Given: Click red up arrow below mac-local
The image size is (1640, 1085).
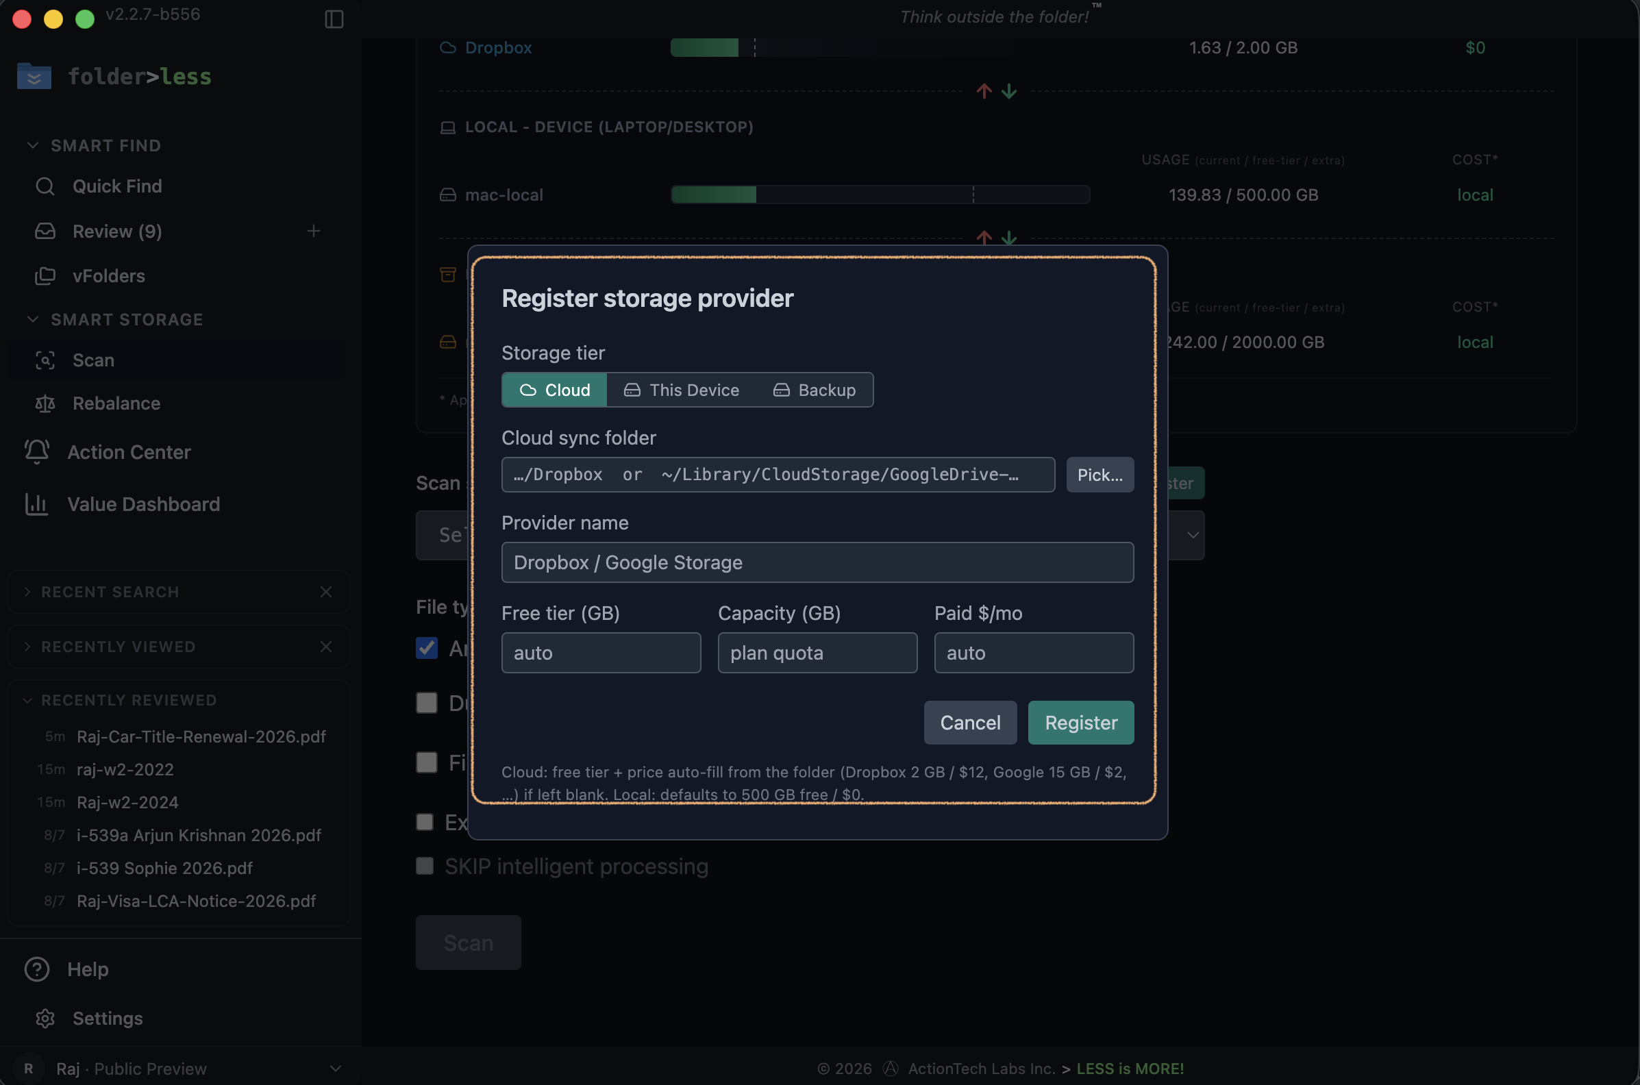Looking at the screenshot, I should (984, 237).
